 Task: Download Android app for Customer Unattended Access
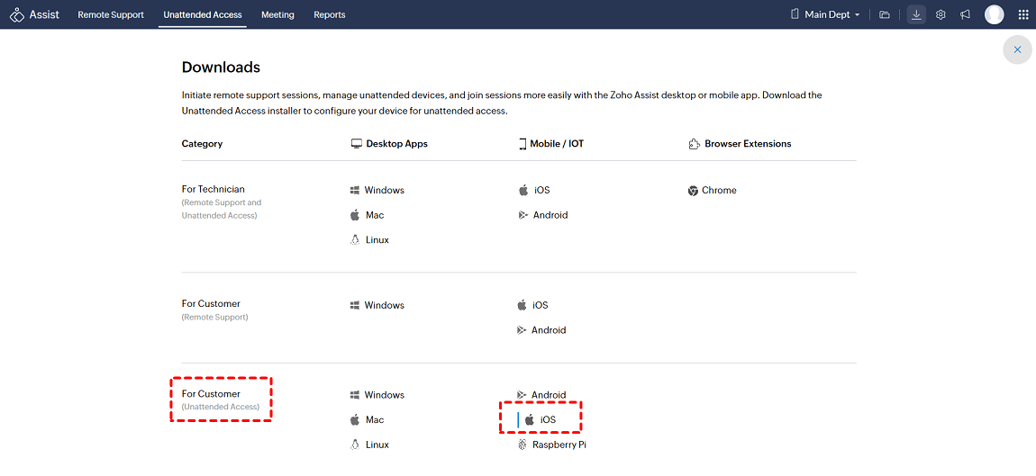click(541, 395)
